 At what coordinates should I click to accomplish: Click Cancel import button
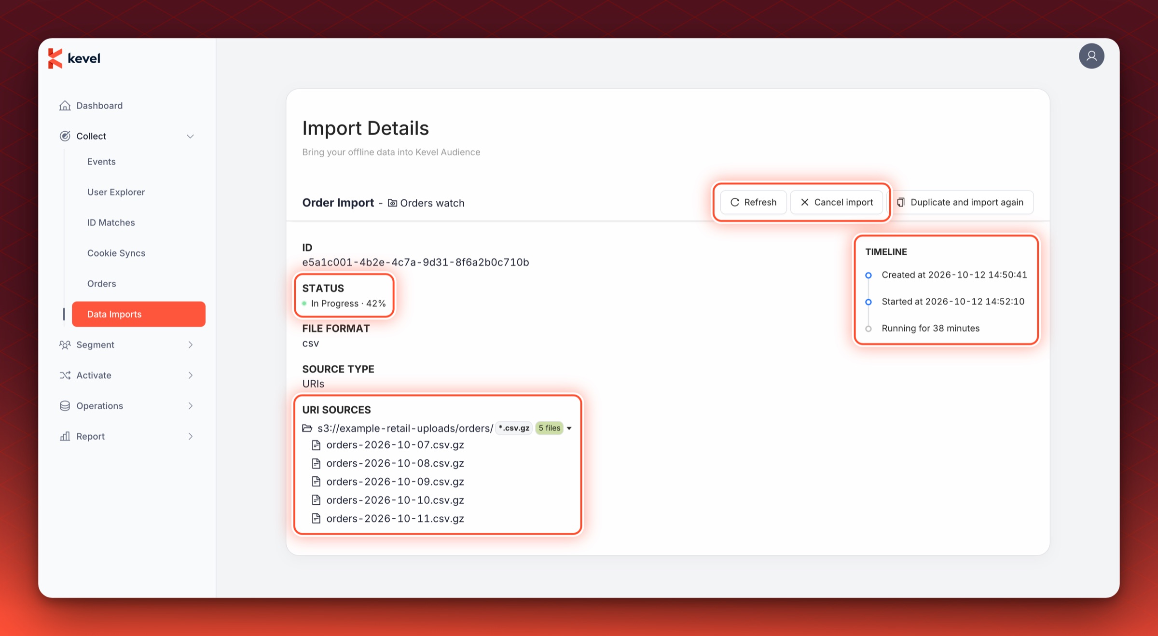tap(836, 202)
